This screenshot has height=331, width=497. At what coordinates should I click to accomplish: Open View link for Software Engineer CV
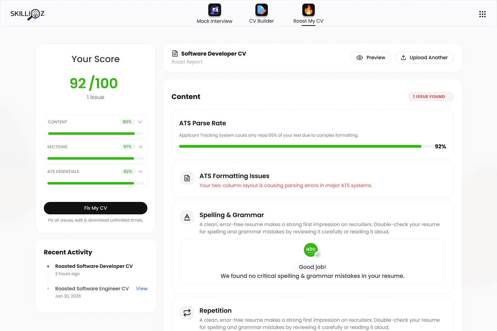coord(142,289)
